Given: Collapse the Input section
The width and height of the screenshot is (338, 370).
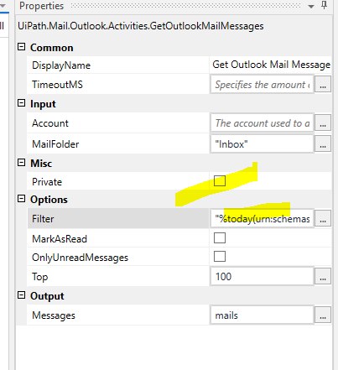Looking at the screenshot, I should point(21,103).
